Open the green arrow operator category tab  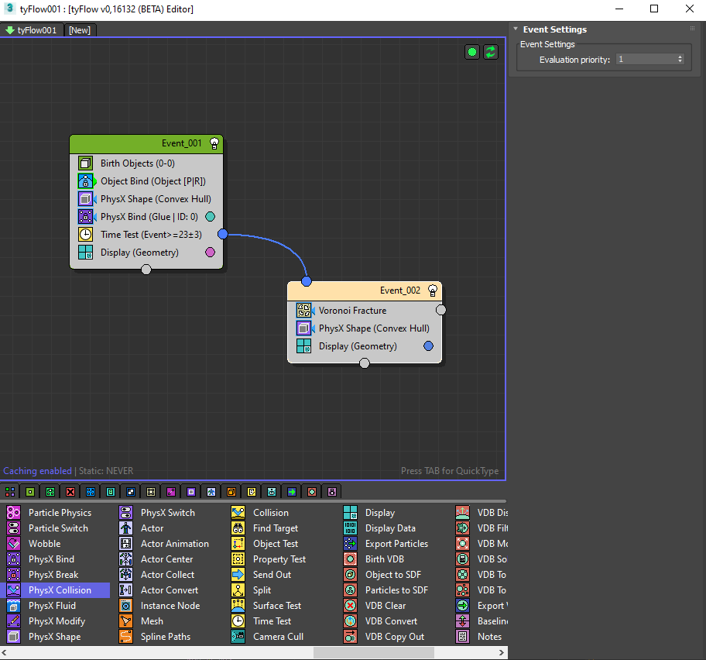click(292, 491)
